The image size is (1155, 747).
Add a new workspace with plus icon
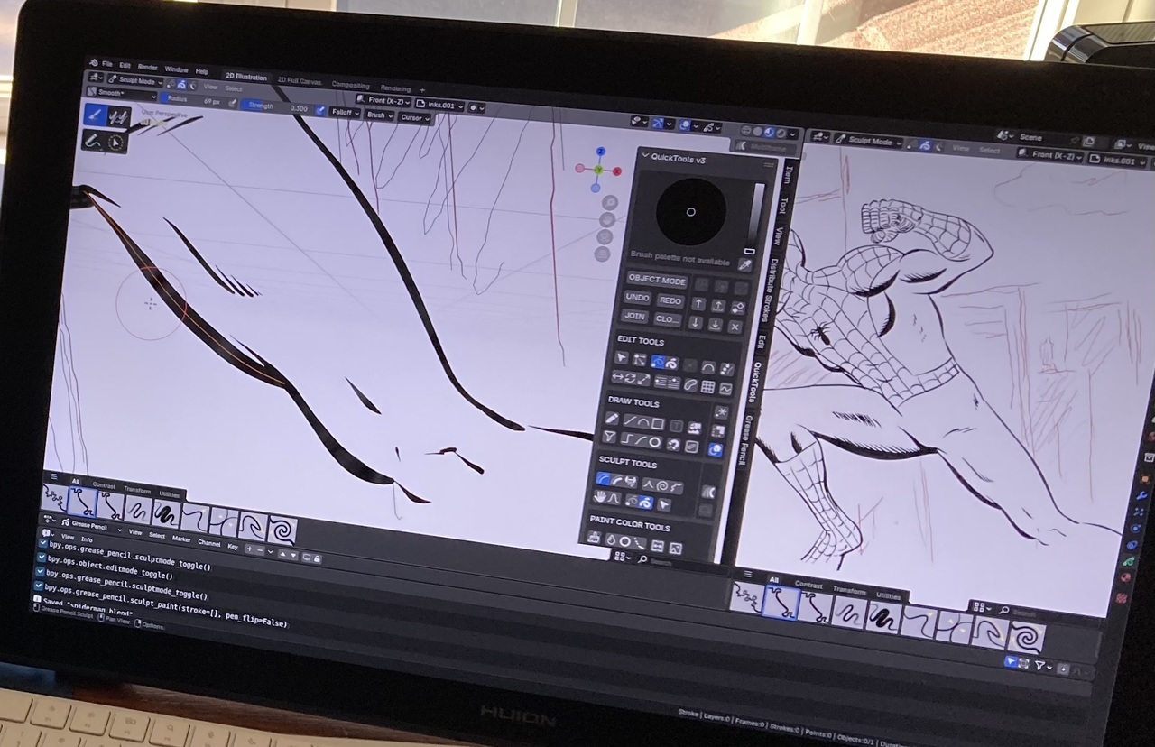421,89
